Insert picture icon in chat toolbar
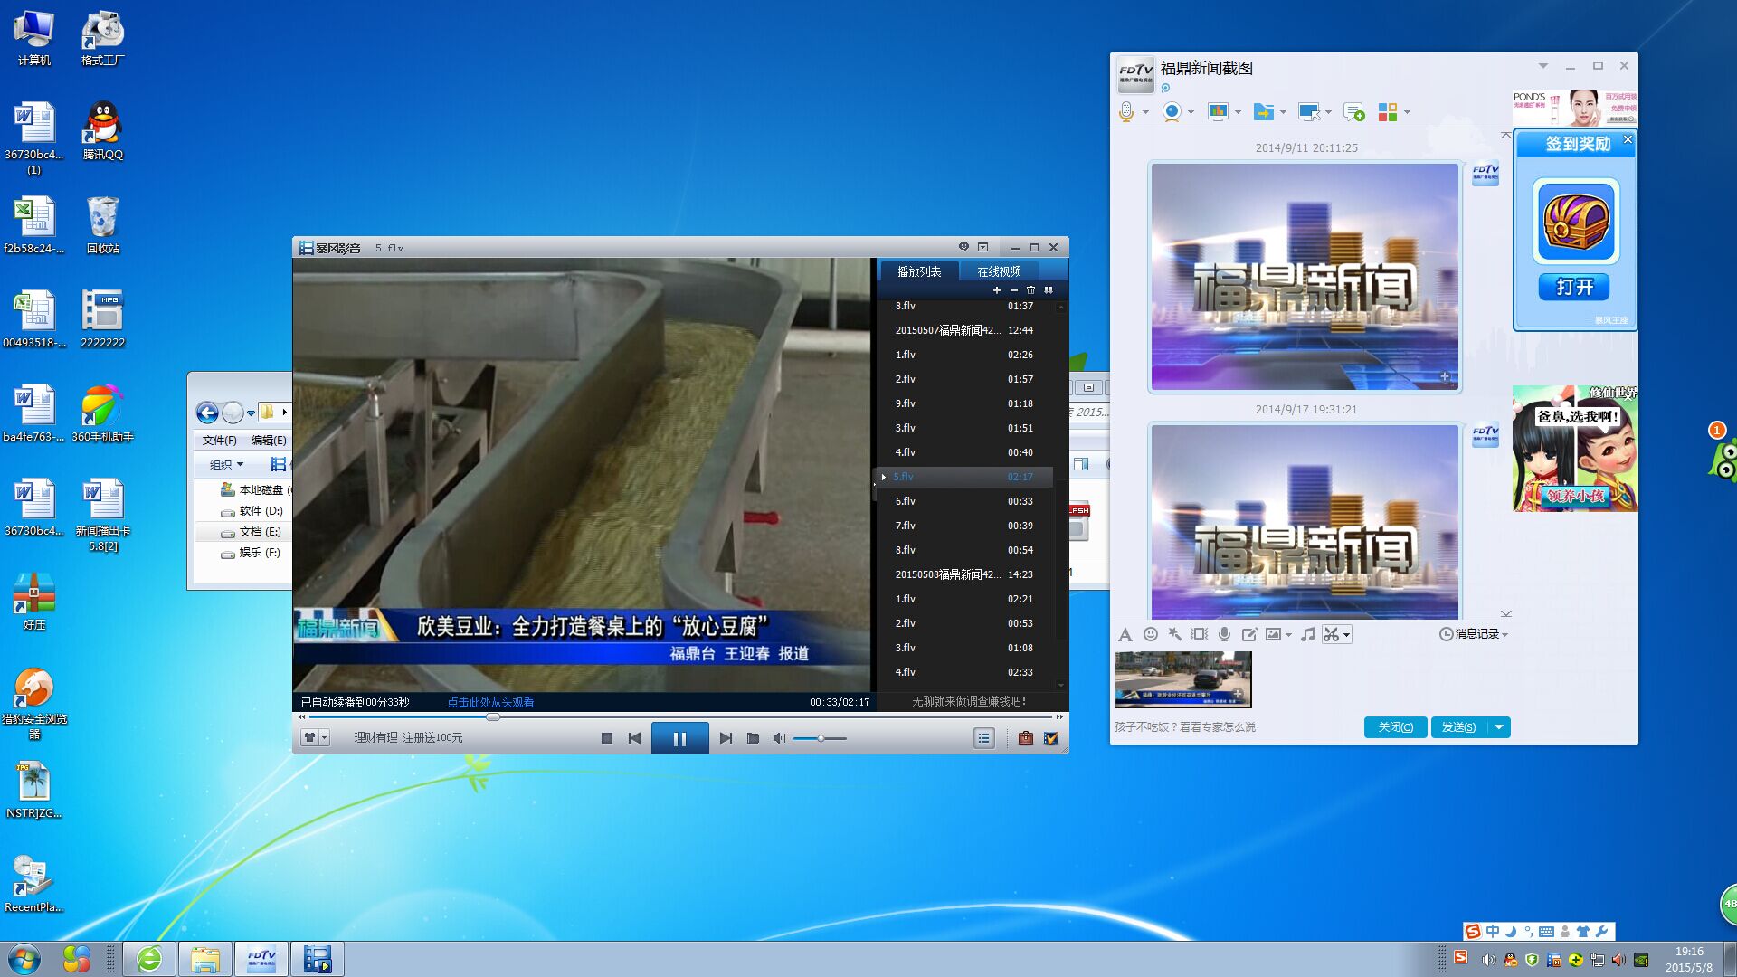Viewport: 1737px width, 977px height. [x=1274, y=635]
